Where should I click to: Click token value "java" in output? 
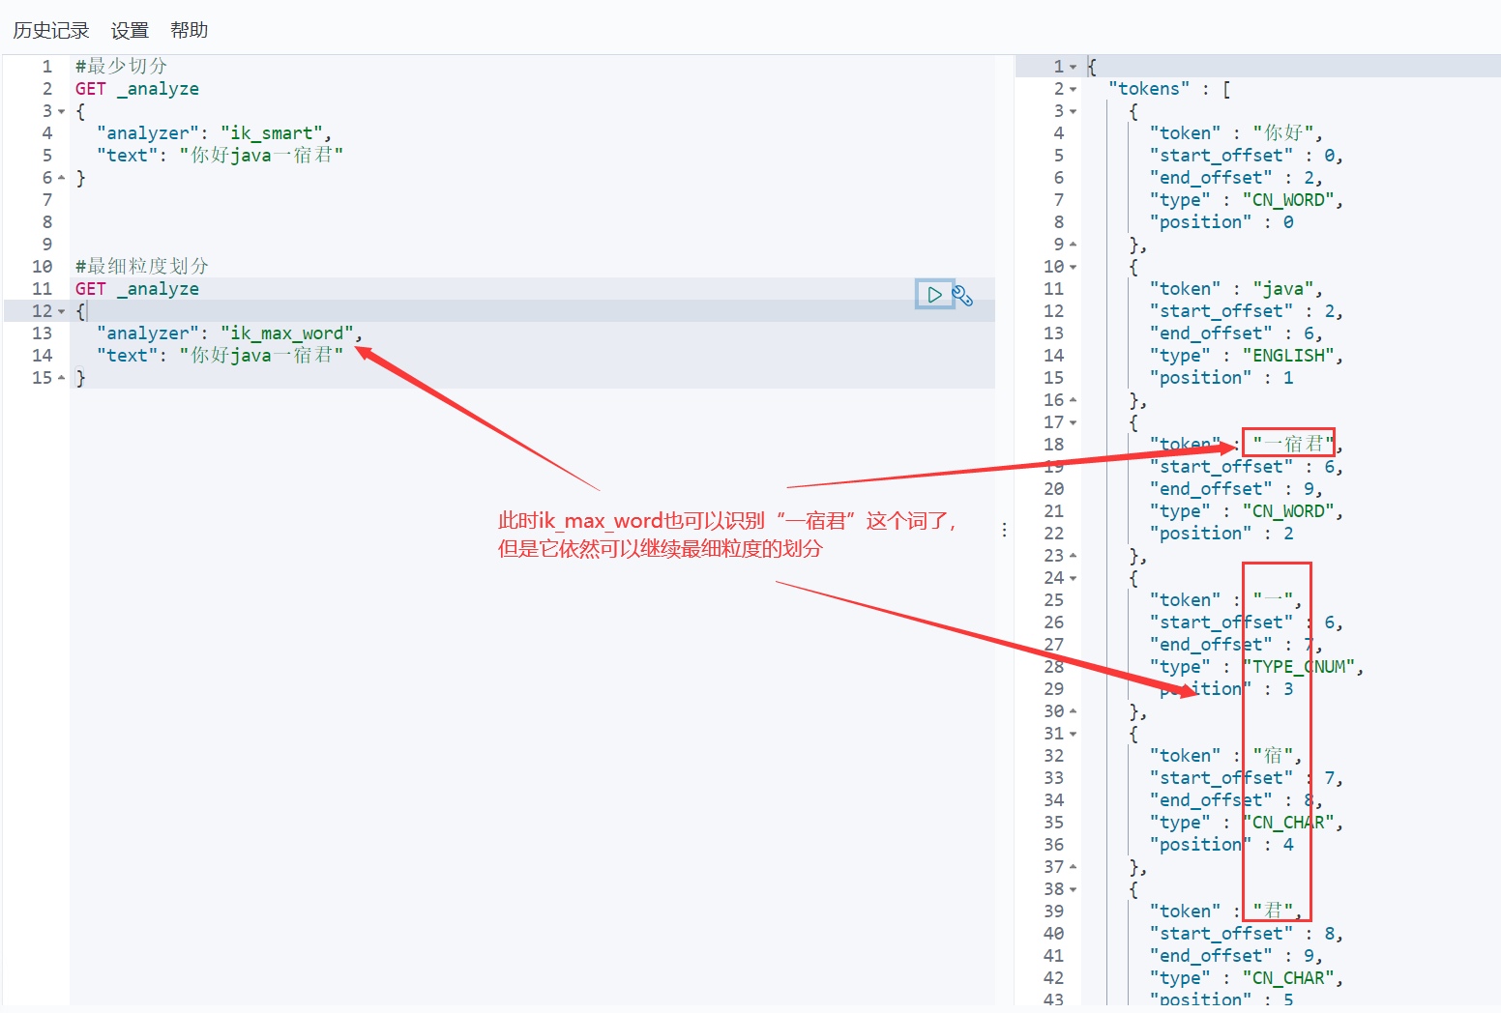click(x=1283, y=289)
